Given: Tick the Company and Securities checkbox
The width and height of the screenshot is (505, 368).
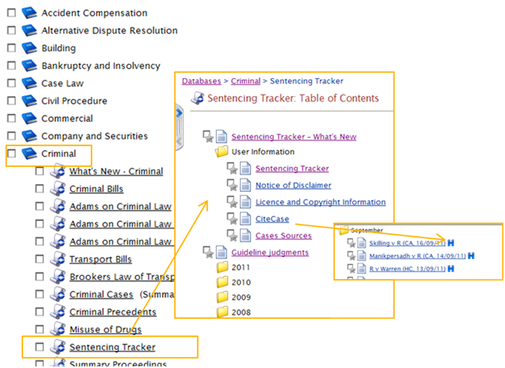Looking at the screenshot, I should click(x=12, y=135).
